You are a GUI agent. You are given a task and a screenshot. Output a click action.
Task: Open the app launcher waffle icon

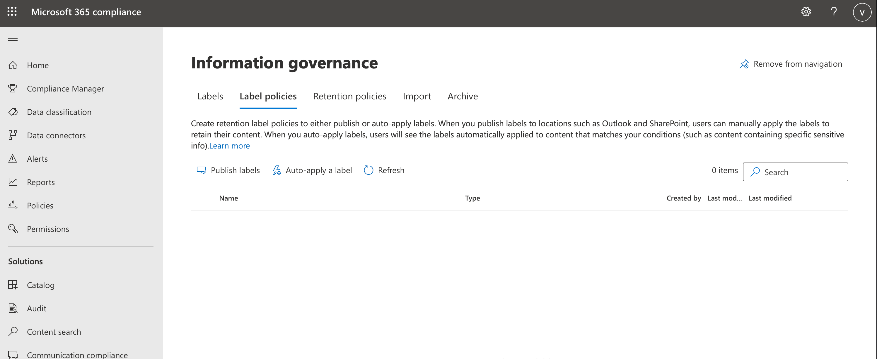click(12, 12)
